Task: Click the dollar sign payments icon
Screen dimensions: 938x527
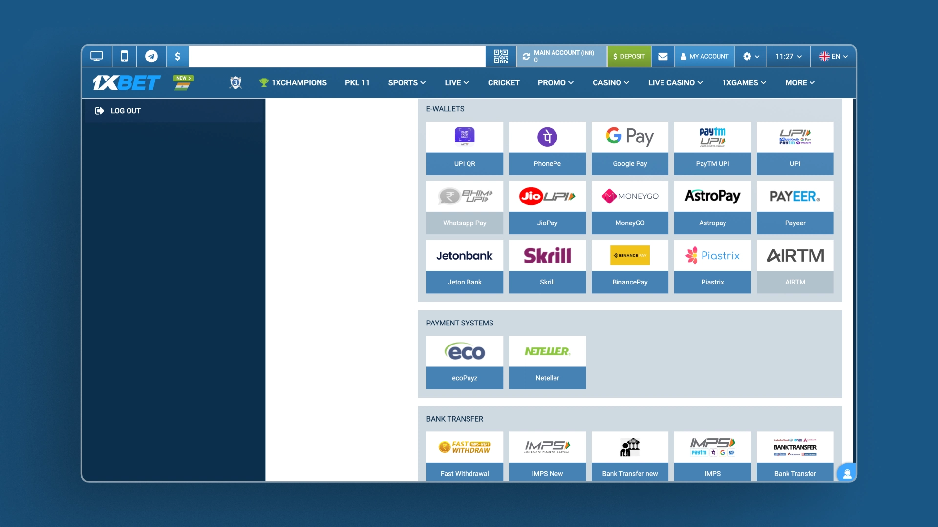Action: tap(178, 57)
